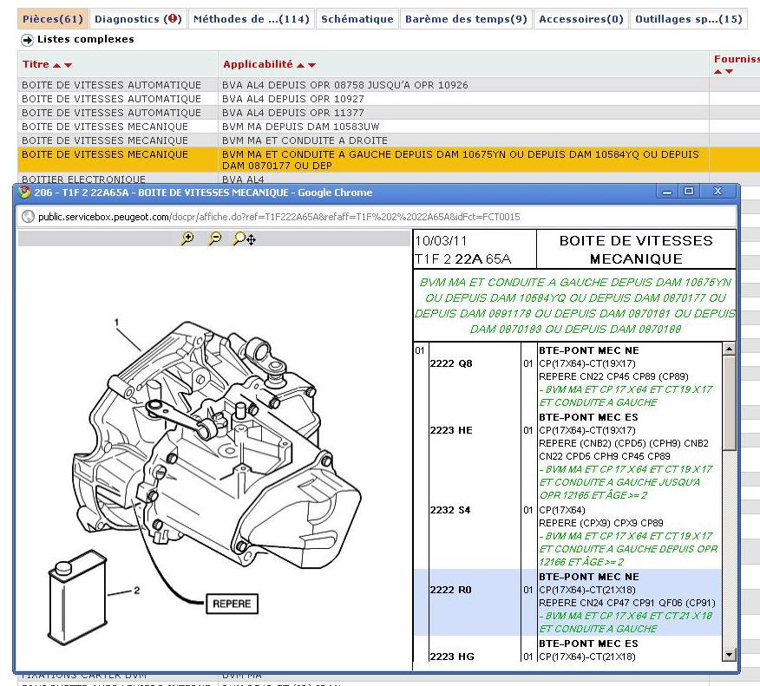The width and height of the screenshot is (760, 686).
Task: Click the REPERE CN22 CP45 CP89 (CP89) line
Action: [x=613, y=376]
